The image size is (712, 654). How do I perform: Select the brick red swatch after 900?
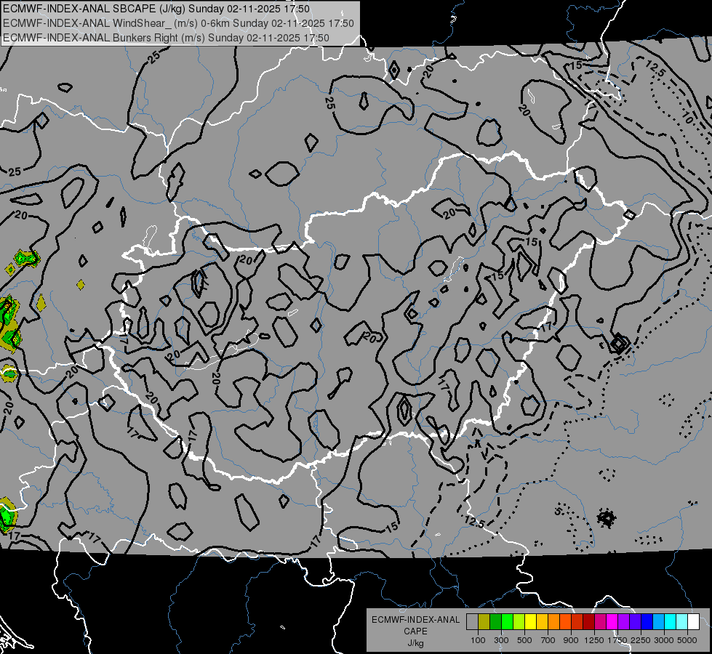(x=577, y=622)
